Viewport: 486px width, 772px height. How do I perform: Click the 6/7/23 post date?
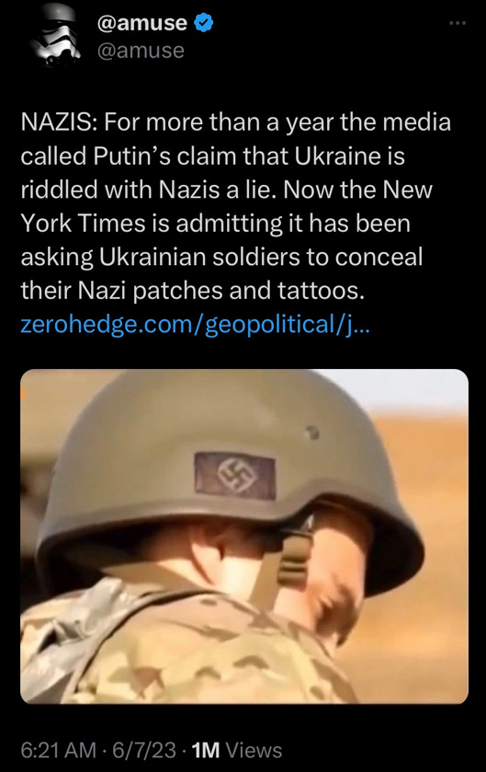click(x=144, y=750)
